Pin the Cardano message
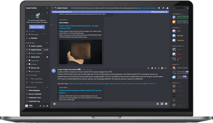The image size is (213, 123). point(155,68)
